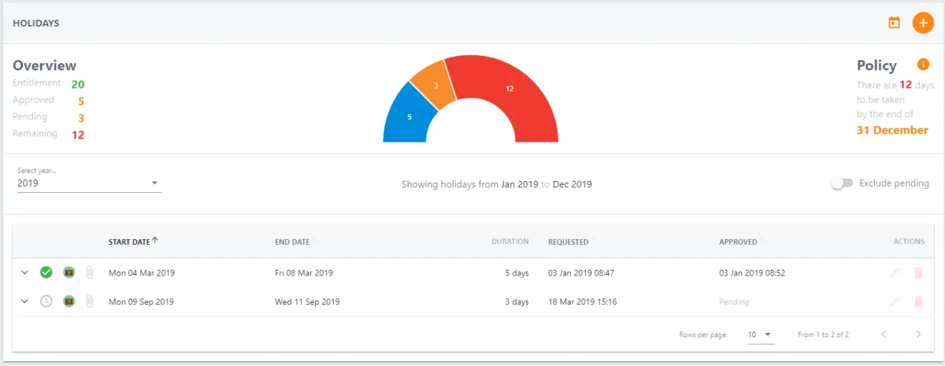The width and height of the screenshot is (945, 366).
Task: Add a new holiday with plus button
Action: click(x=923, y=23)
